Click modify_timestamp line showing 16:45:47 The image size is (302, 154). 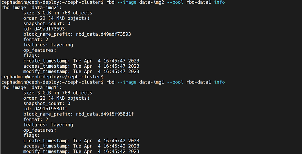point(81,71)
